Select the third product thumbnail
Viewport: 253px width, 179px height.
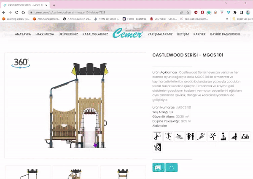(x=123, y=172)
